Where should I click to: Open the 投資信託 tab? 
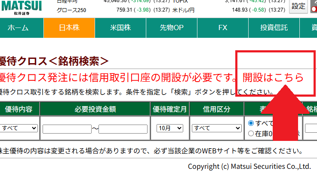[x=274, y=28]
